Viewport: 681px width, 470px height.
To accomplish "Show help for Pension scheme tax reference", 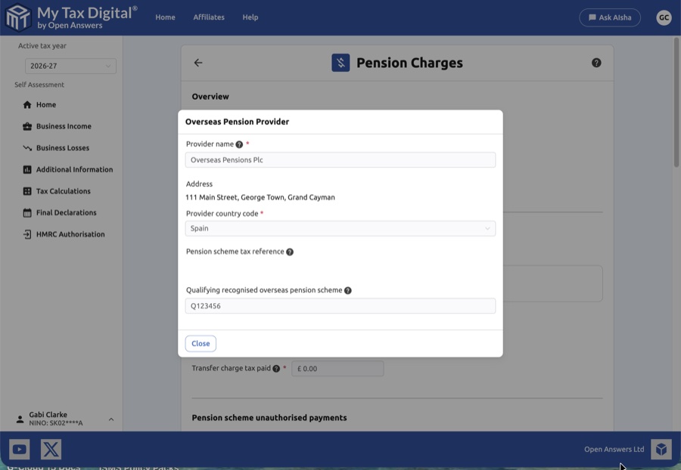I will click(x=290, y=252).
